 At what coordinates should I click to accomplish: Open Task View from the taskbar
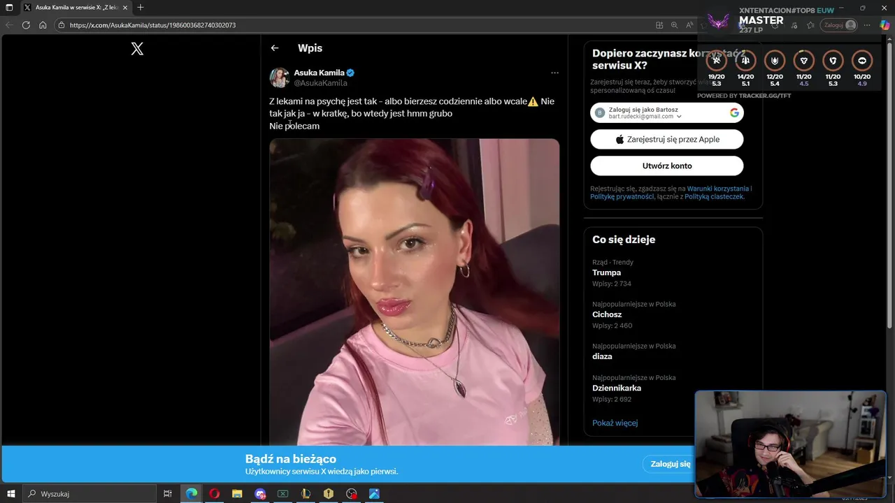tap(168, 494)
